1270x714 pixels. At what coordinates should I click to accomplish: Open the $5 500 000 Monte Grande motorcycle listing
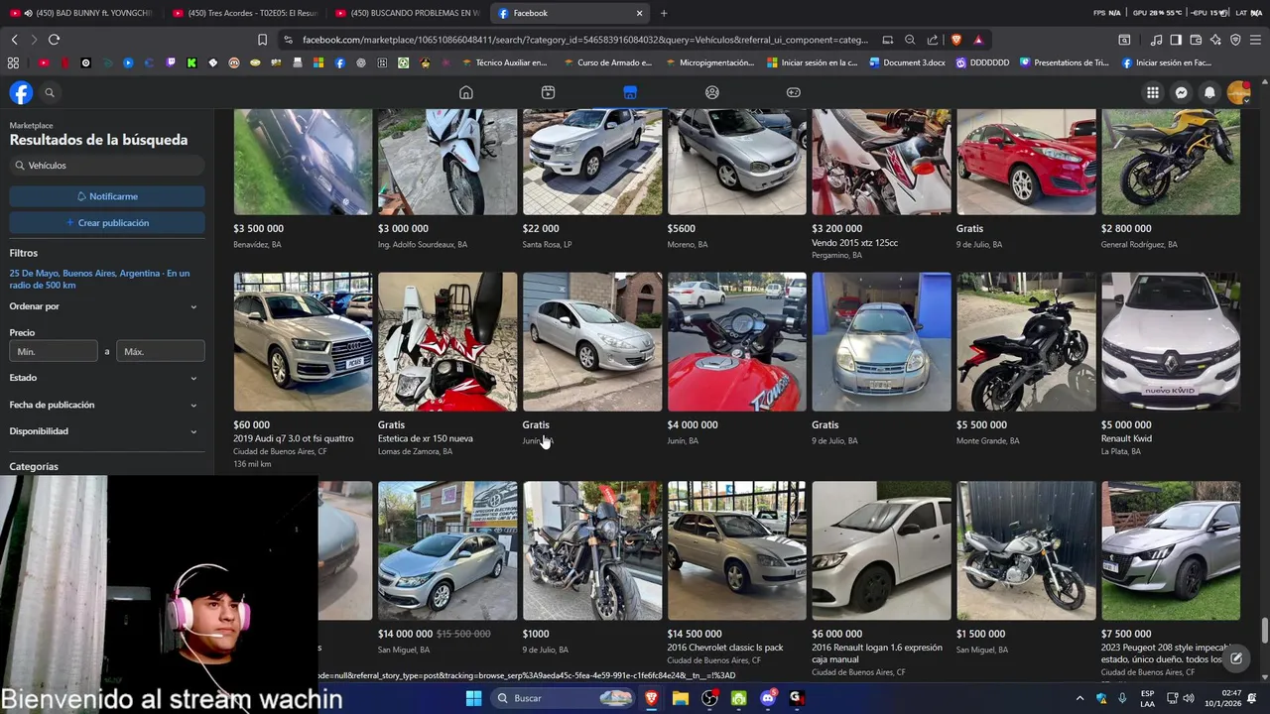tap(1026, 341)
